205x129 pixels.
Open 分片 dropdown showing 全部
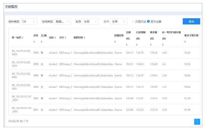pyautogui.click(x=119, y=21)
